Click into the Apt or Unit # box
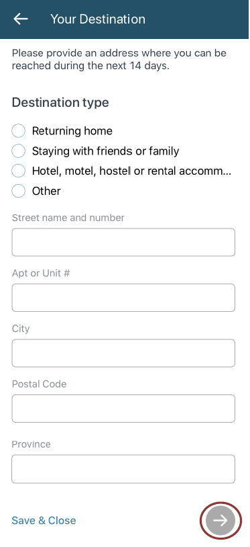250x547 pixels. click(123, 298)
